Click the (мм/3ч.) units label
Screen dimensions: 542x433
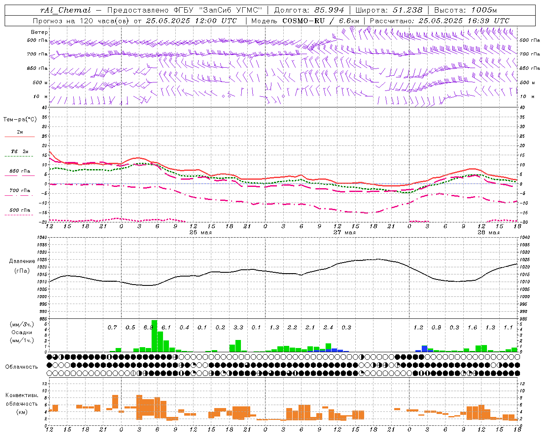pyautogui.click(x=22, y=324)
